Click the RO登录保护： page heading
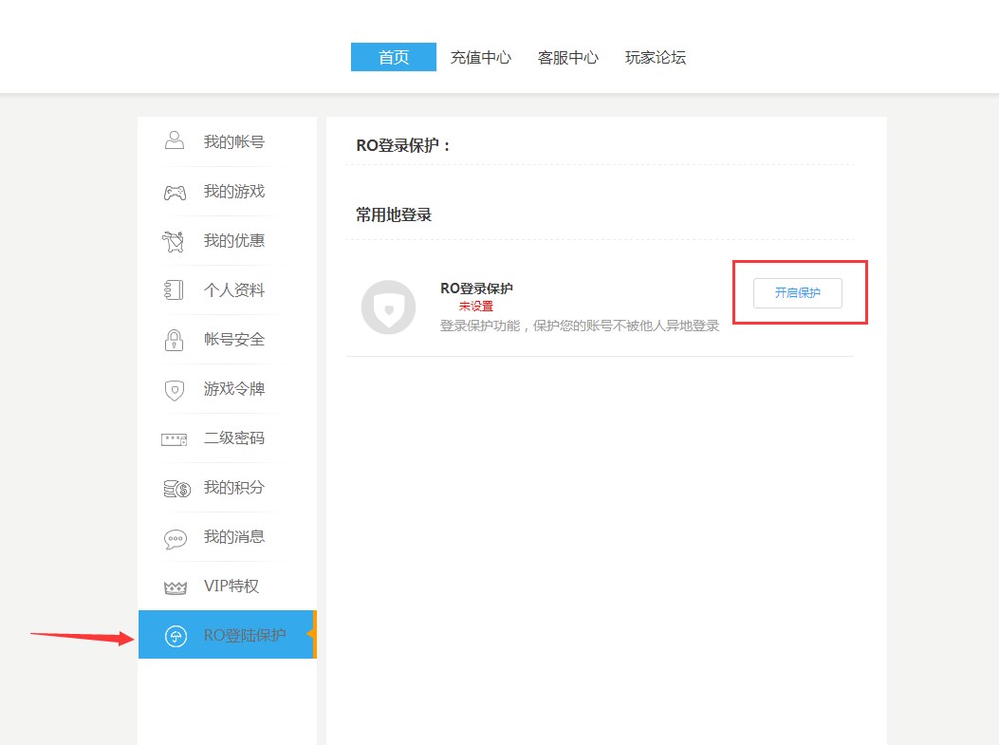 pos(403,145)
